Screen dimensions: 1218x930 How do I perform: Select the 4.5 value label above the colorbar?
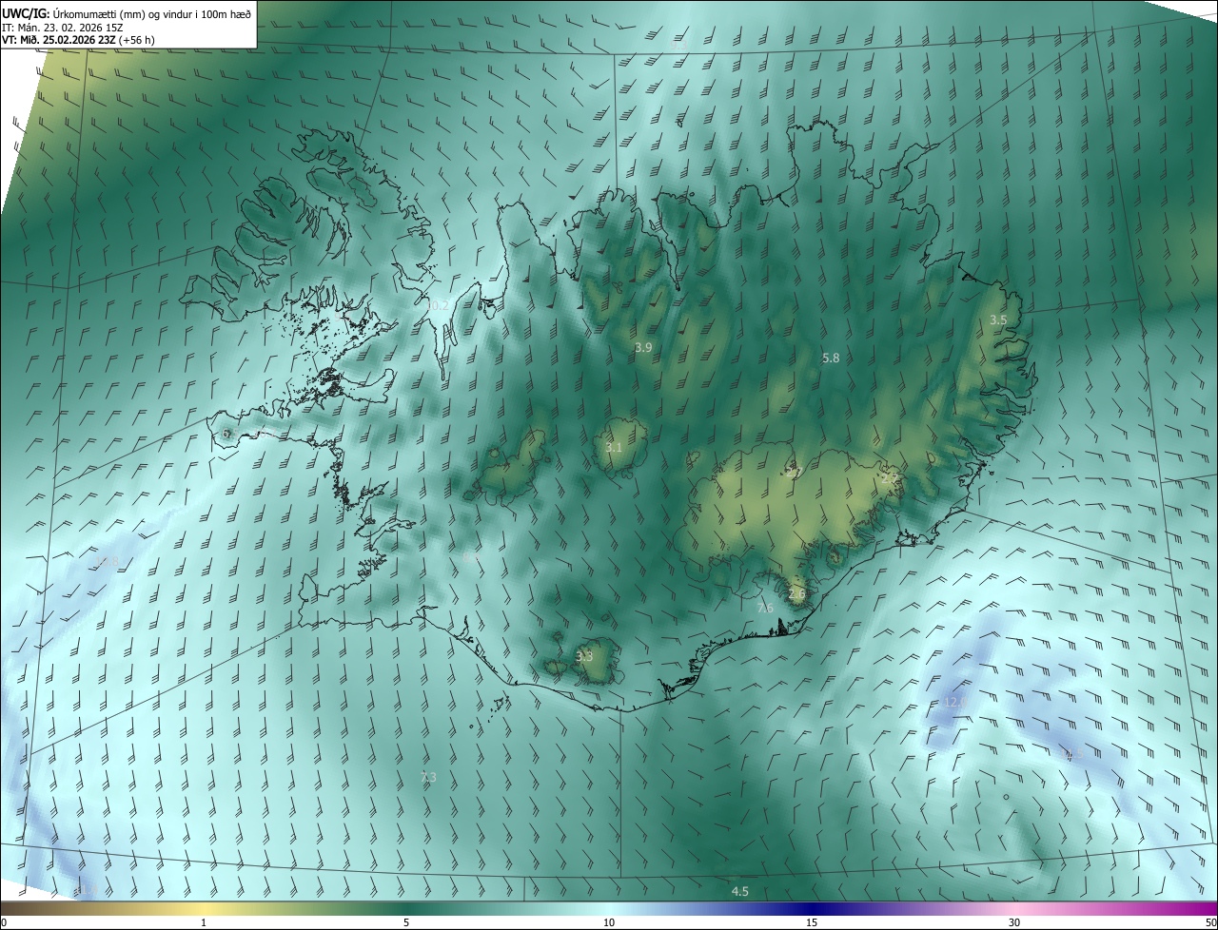click(x=739, y=891)
